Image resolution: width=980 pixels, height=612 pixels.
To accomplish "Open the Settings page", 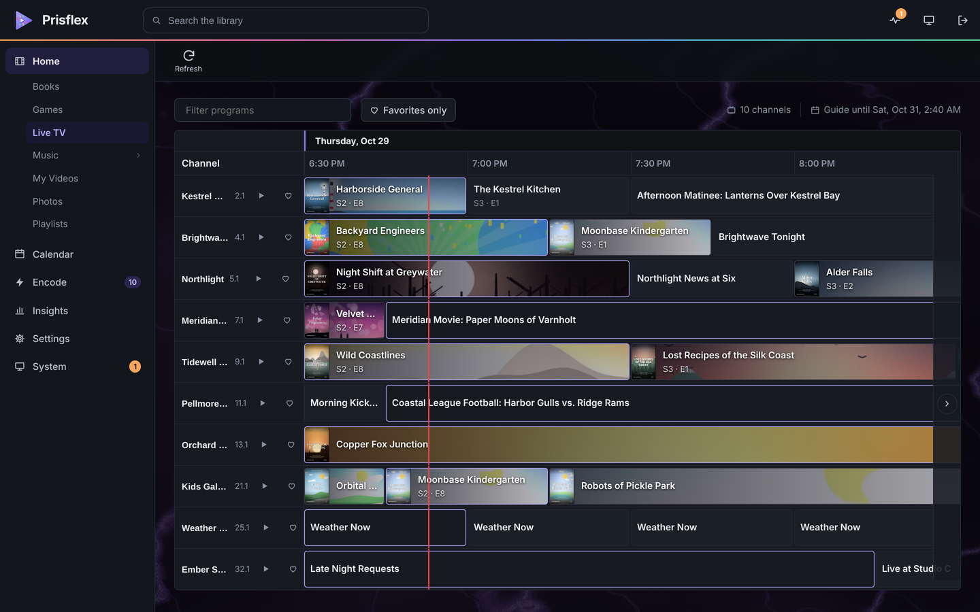I will [77, 339].
